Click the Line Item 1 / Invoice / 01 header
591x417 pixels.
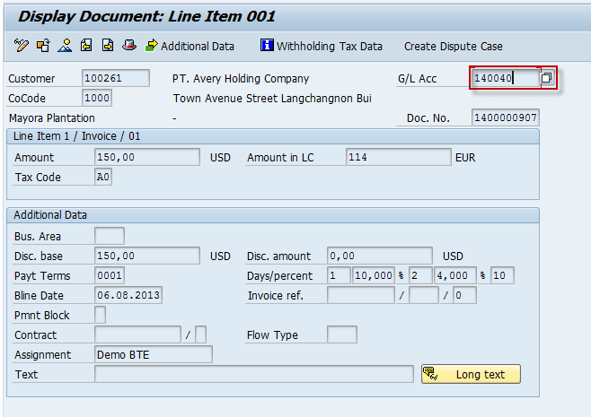[76, 136]
